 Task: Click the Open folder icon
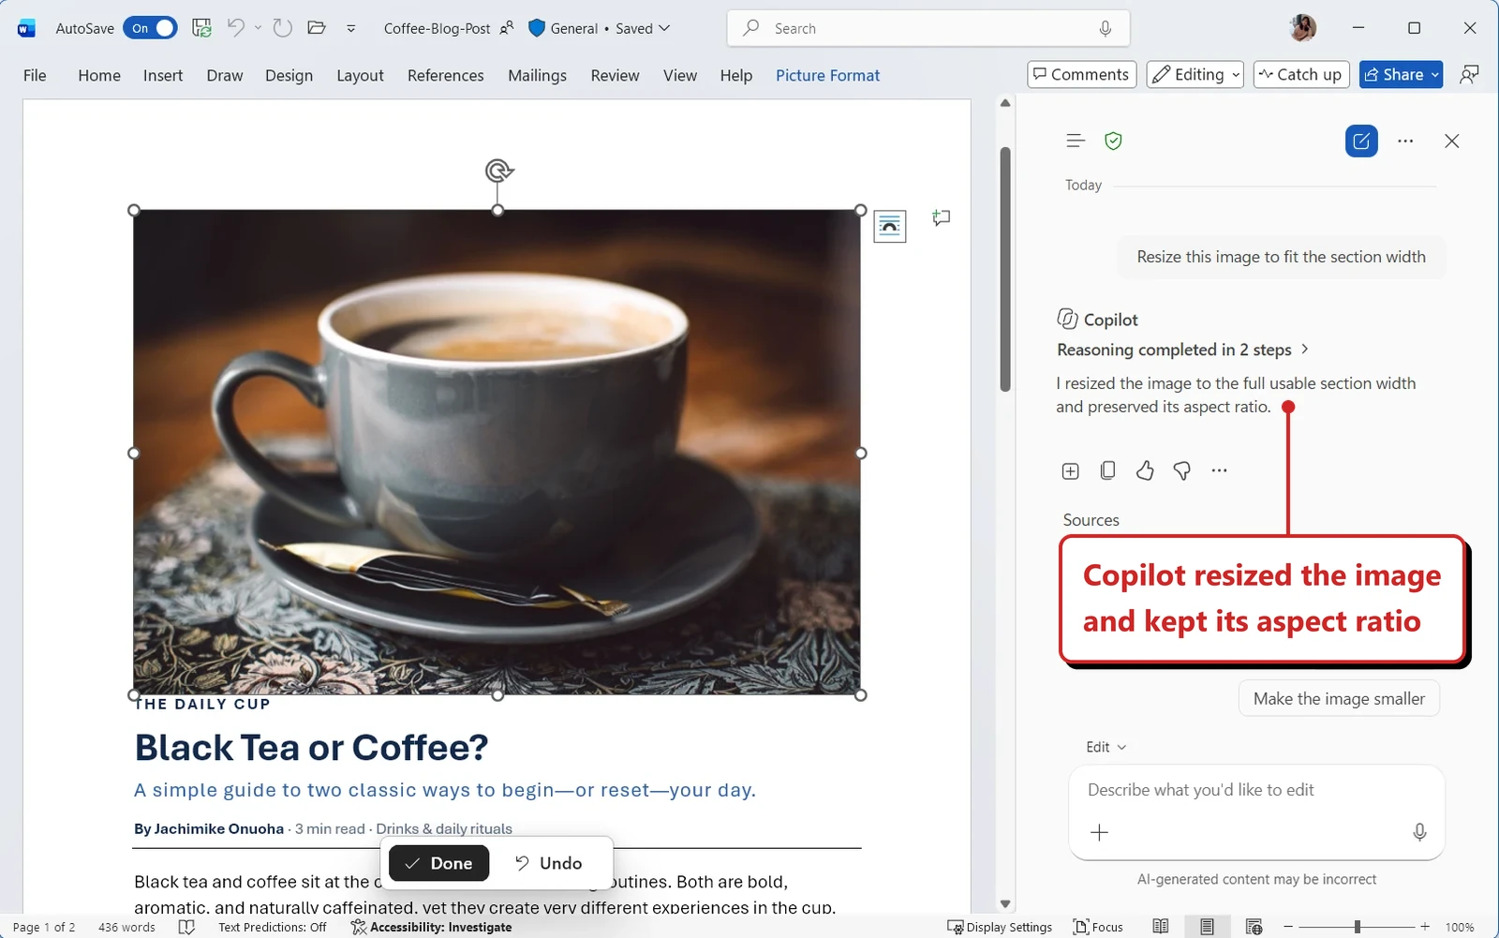click(x=317, y=28)
